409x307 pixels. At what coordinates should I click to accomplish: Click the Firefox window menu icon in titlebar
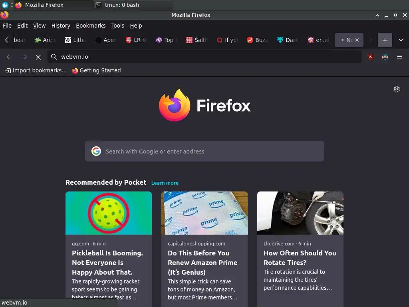click(4, 15)
